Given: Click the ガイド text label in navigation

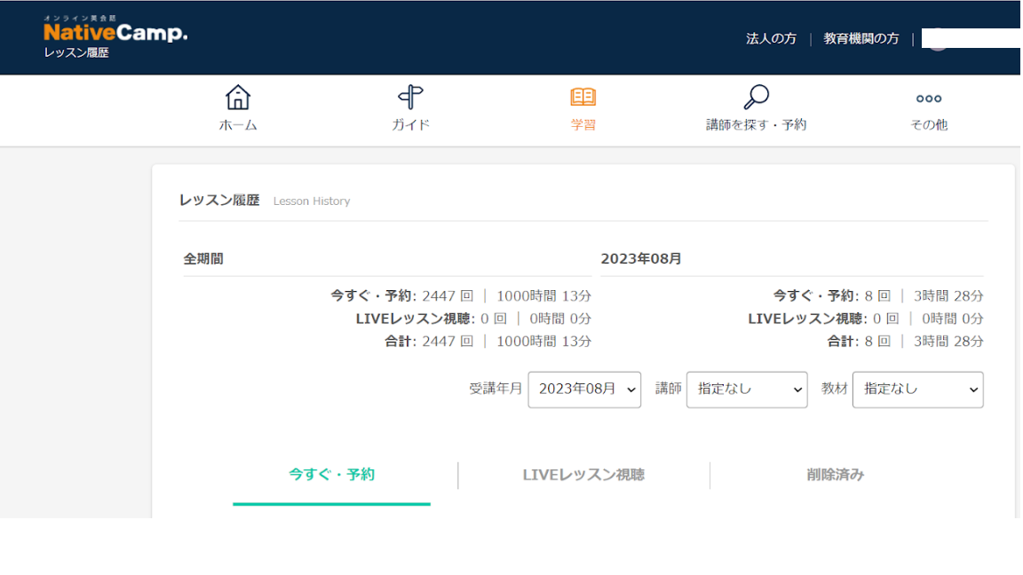Looking at the screenshot, I should pos(410,125).
